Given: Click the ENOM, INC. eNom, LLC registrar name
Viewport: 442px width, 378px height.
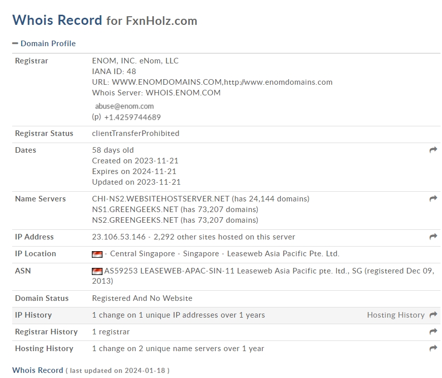Looking at the screenshot, I should (135, 61).
